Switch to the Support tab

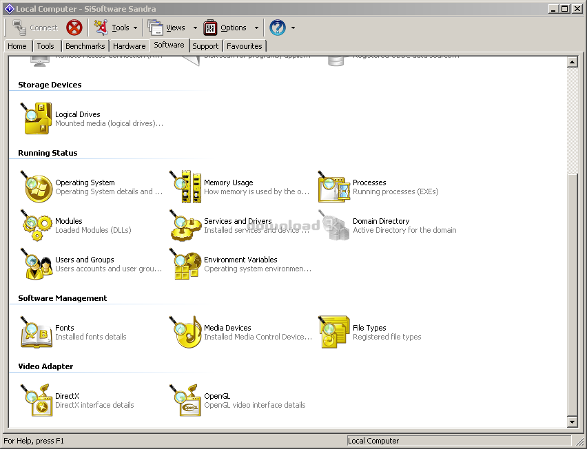point(205,46)
